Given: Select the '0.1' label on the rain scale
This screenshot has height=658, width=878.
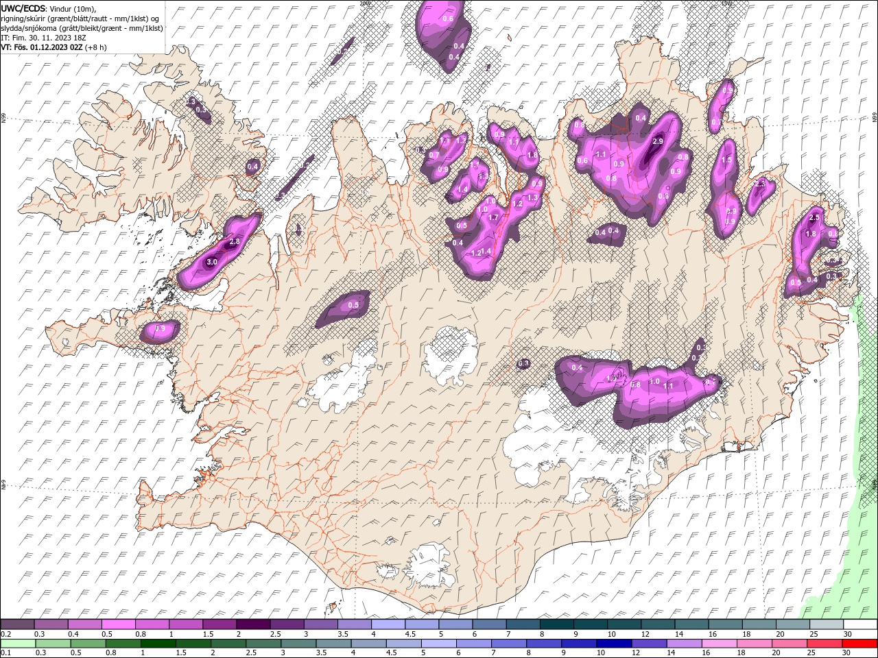Looking at the screenshot, I should (5, 653).
